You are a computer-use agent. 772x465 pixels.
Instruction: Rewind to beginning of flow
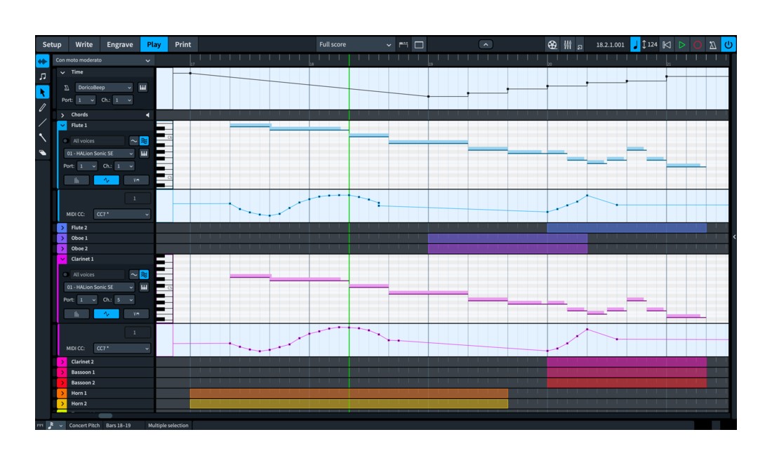pyautogui.click(x=667, y=45)
